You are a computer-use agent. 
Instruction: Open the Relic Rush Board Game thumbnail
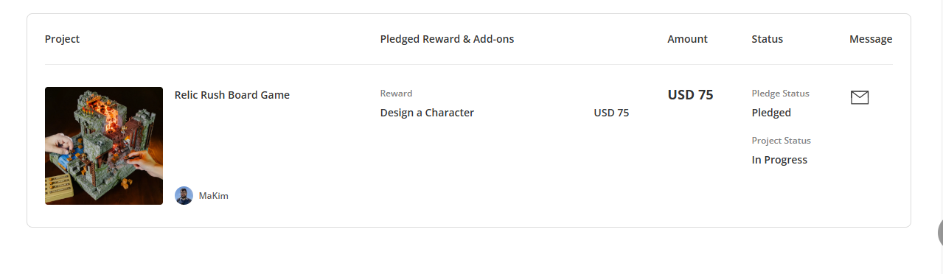(x=104, y=146)
